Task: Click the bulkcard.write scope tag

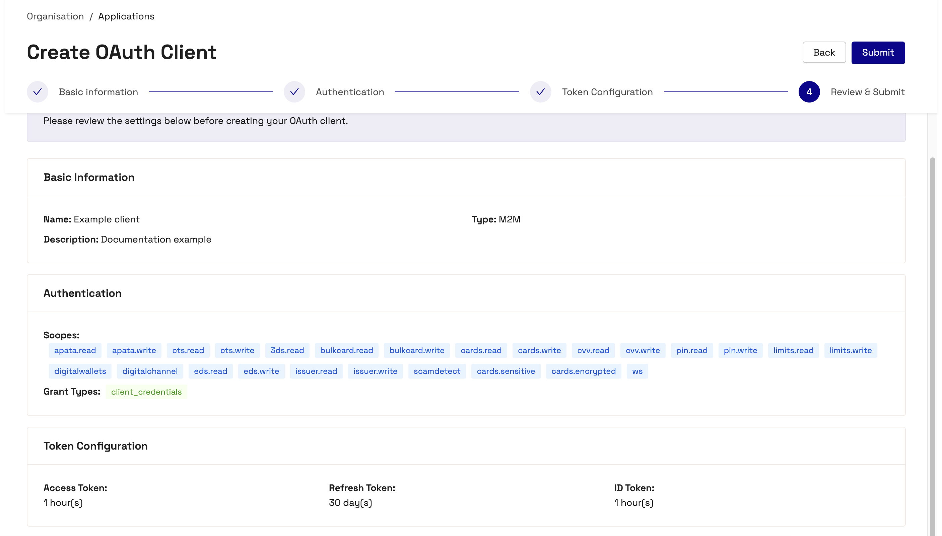Action: click(x=417, y=350)
